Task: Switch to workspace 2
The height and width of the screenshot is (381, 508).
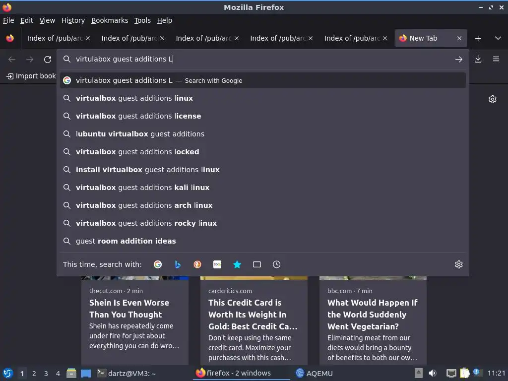Action: (x=34, y=374)
